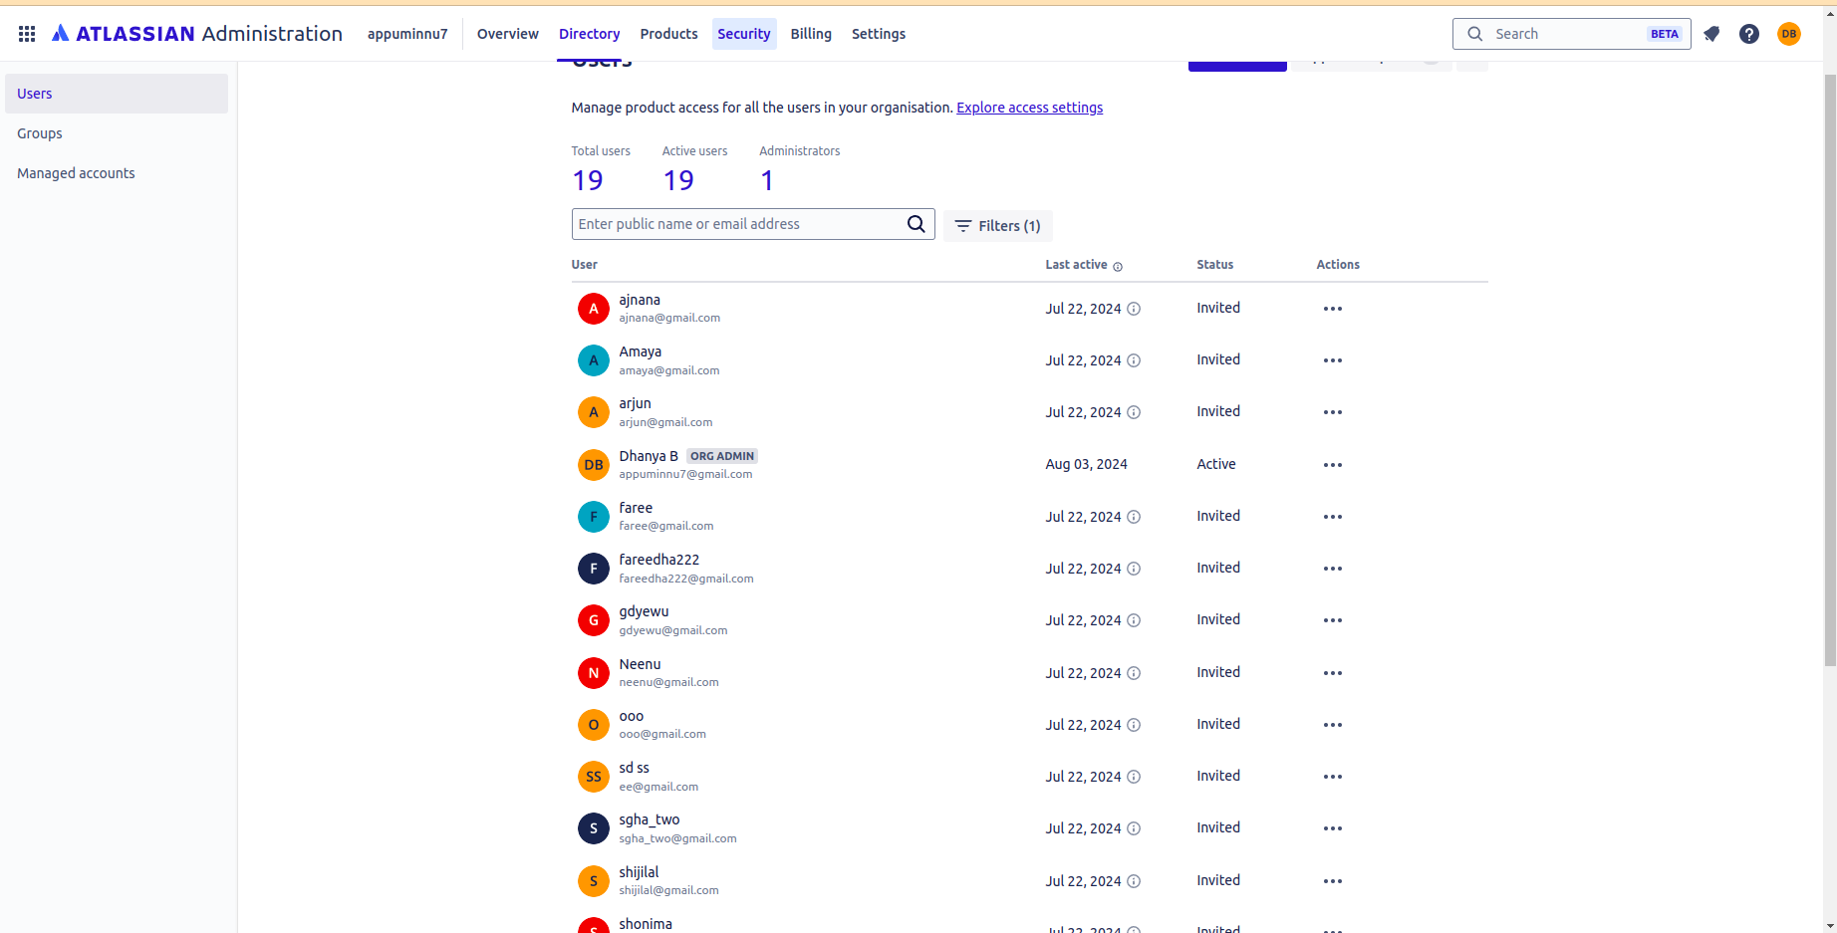Select Groups in the sidebar
Viewport: 1837px width, 933px height.
[x=40, y=133]
